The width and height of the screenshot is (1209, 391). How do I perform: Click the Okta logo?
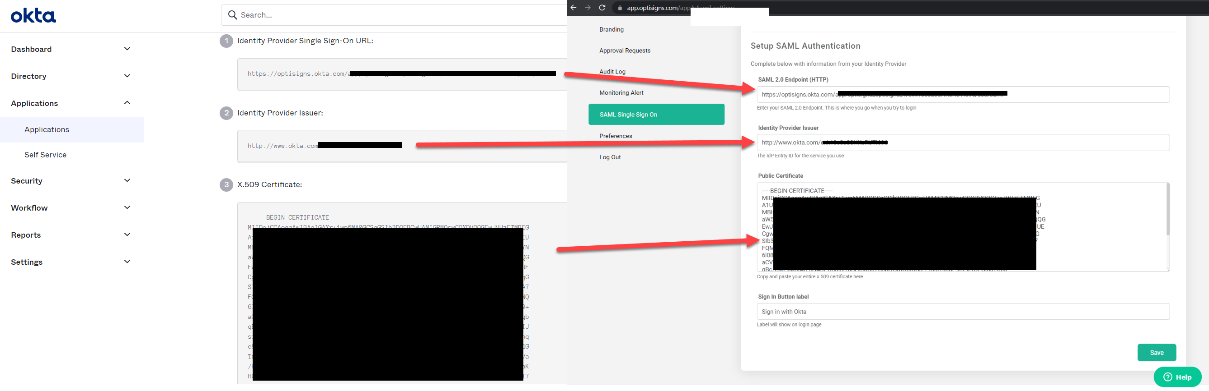point(33,15)
